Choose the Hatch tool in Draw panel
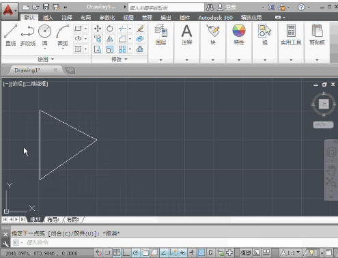 [x=78, y=49]
